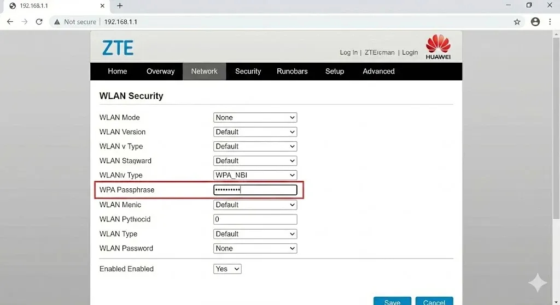Click the Huawei logo
This screenshot has height=305, width=560.
[x=438, y=47]
